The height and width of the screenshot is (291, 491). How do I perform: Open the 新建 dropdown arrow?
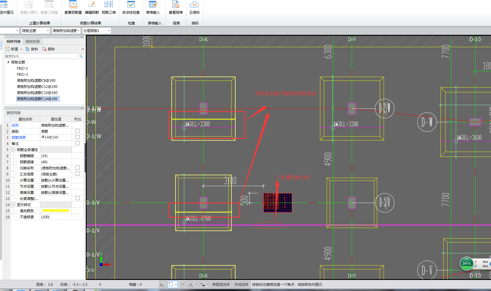(x=21, y=49)
